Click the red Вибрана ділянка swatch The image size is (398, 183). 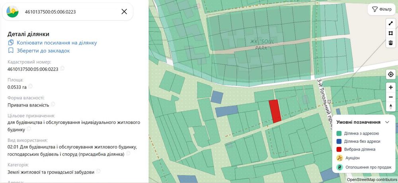click(x=339, y=149)
